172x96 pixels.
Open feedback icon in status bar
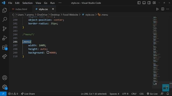162,94
